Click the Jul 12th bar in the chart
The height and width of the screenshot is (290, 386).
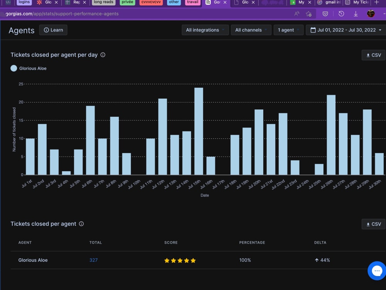coord(163,136)
